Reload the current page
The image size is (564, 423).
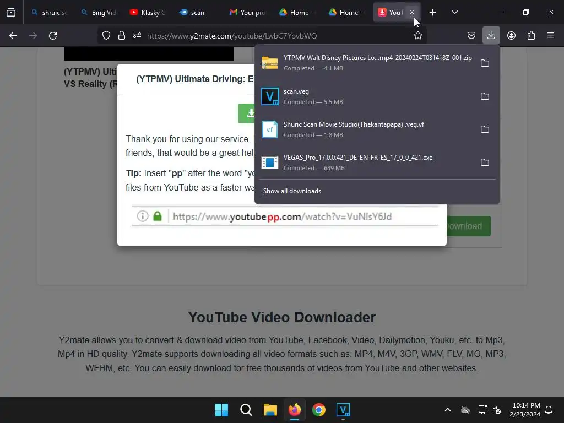click(x=53, y=36)
